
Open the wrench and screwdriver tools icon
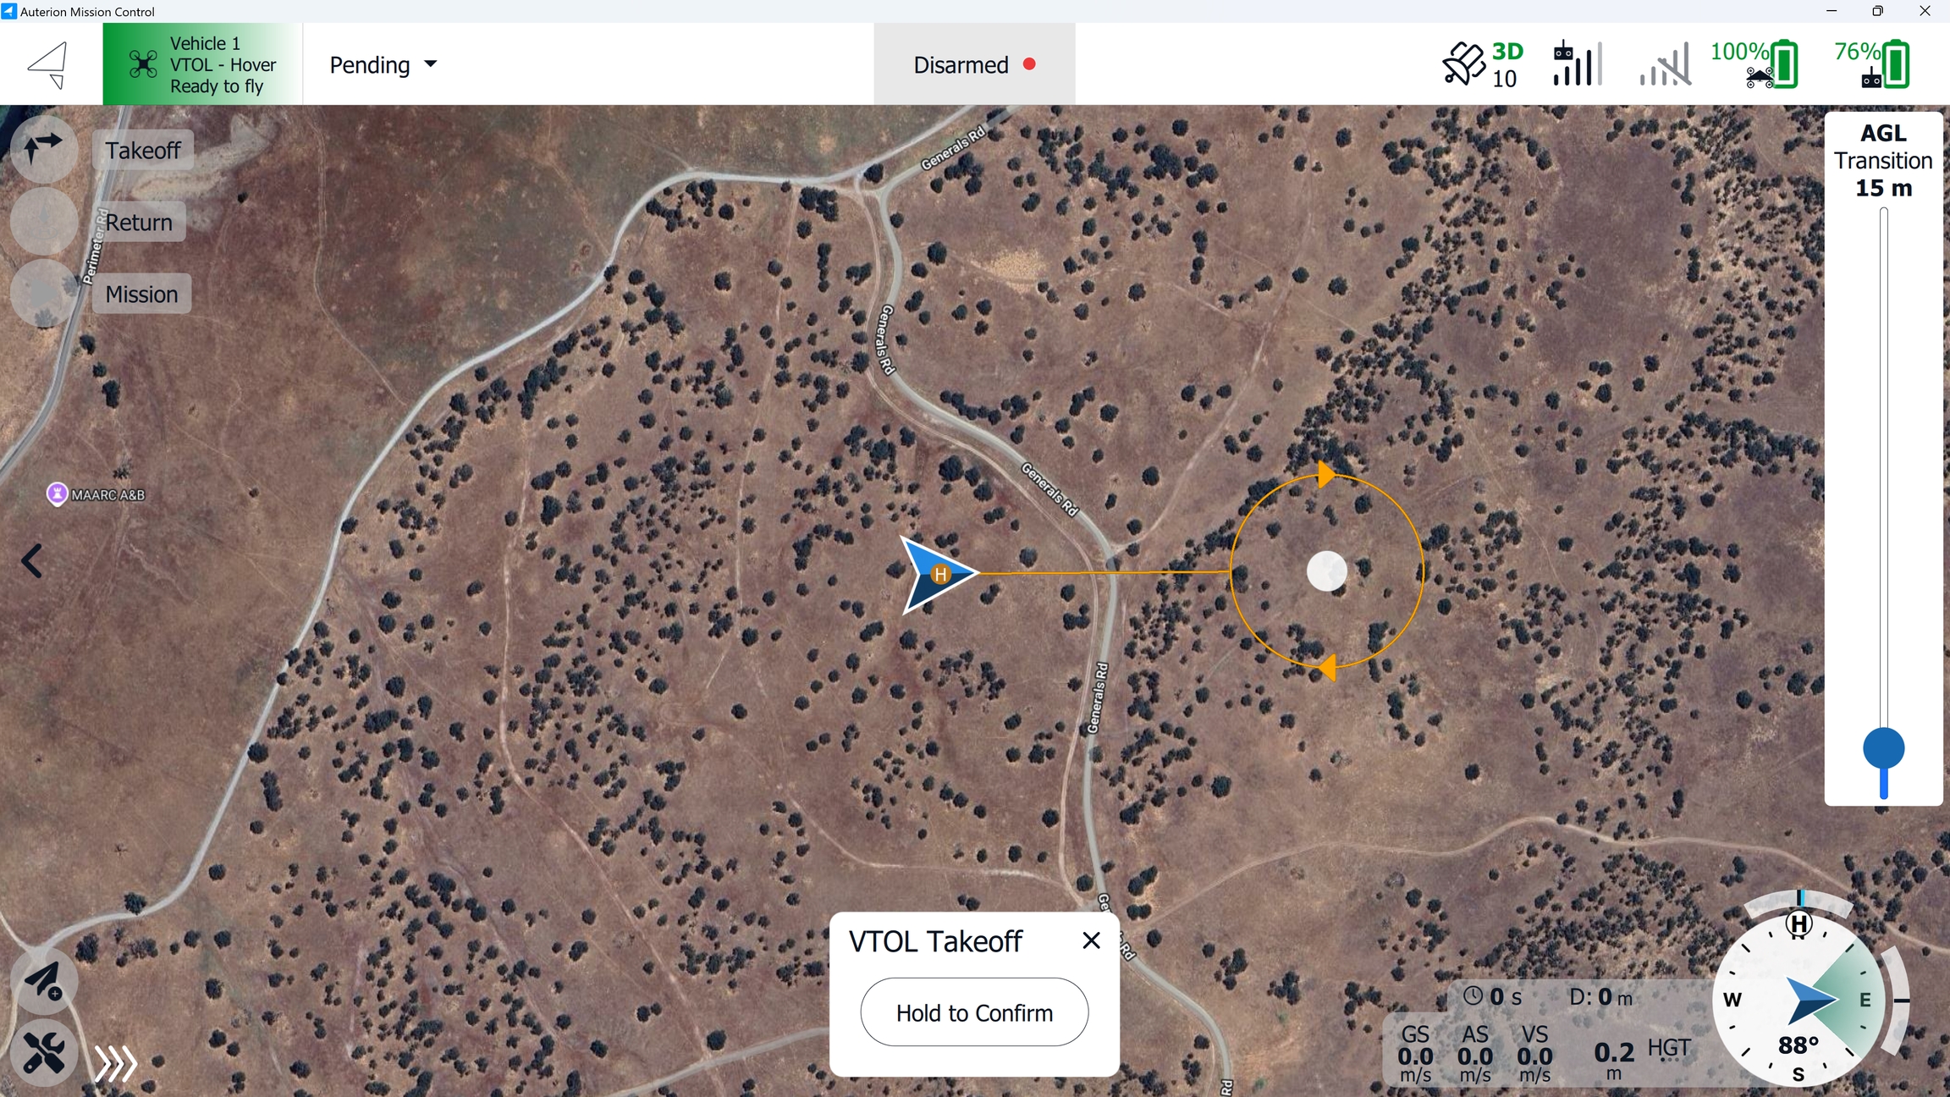click(x=43, y=1053)
